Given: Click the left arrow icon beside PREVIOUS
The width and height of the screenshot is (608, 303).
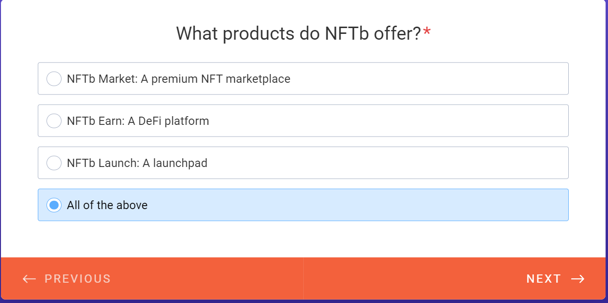Looking at the screenshot, I should pos(29,279).
